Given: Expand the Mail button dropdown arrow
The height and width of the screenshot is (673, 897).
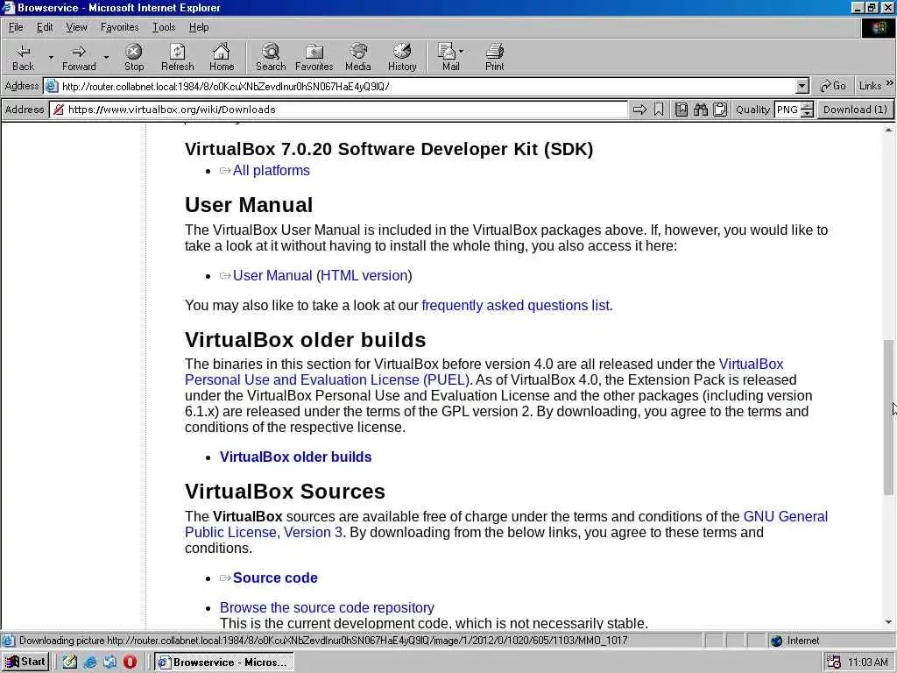Looking at the screenshot, I should click(461, 52).
